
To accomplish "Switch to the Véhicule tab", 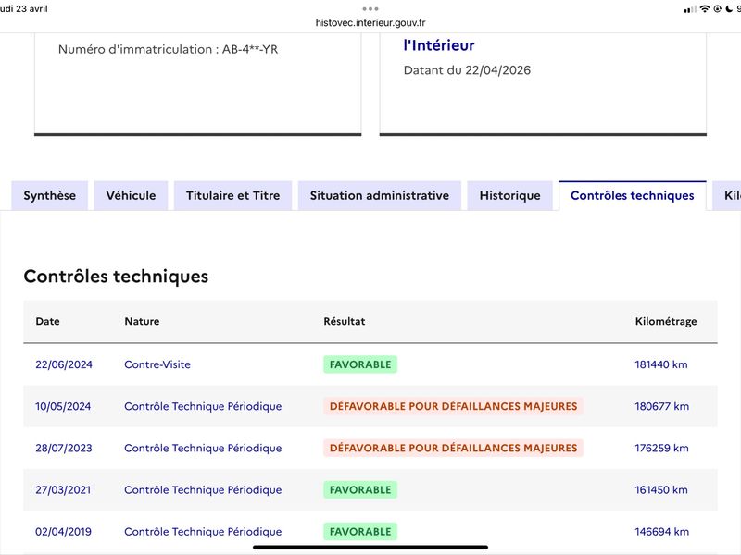I will [131, 195].
